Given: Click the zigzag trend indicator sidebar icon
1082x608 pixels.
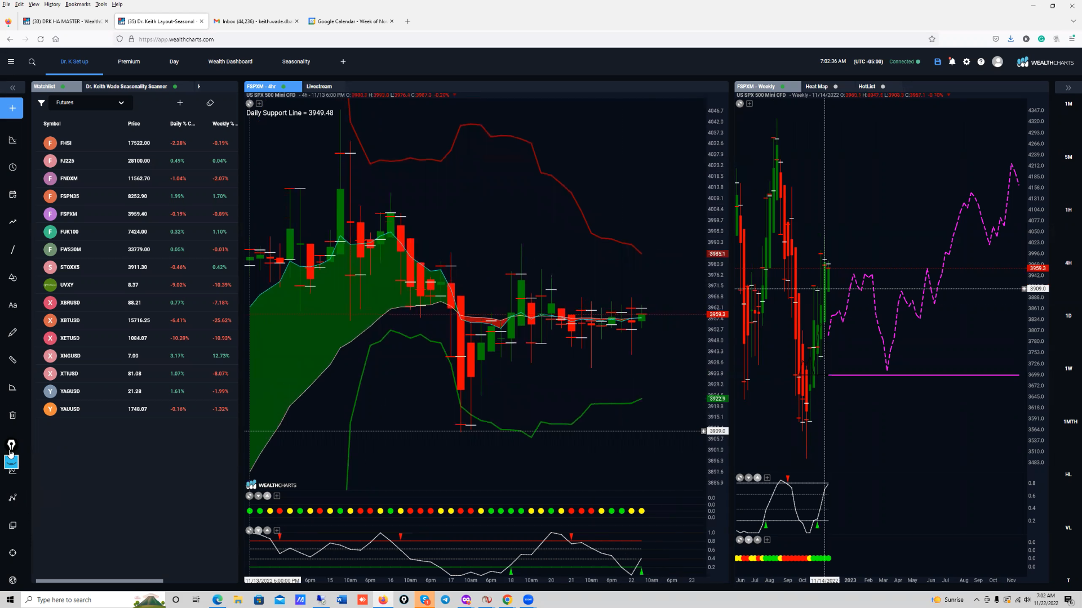Looking at the screenshot, I should [x=12, y=222].
